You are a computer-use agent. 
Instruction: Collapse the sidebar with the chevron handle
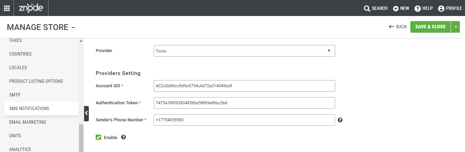tap(86, 113)
